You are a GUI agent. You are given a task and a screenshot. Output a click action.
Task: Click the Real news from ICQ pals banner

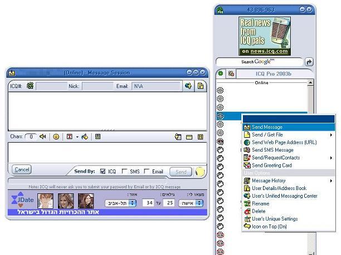(x=265, y=36)
